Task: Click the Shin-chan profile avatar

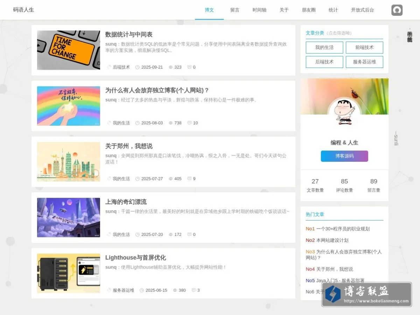Action: (x=344, y=113)
